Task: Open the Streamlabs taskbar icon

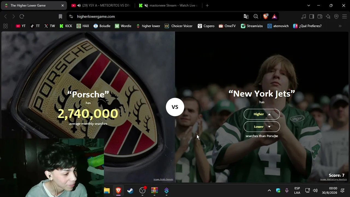Action: [x=167, y=190]
